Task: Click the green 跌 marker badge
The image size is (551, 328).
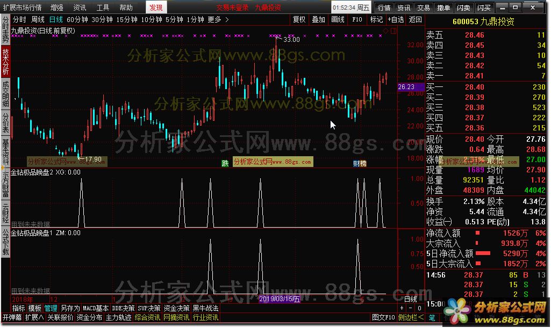Action: point(225,163)
